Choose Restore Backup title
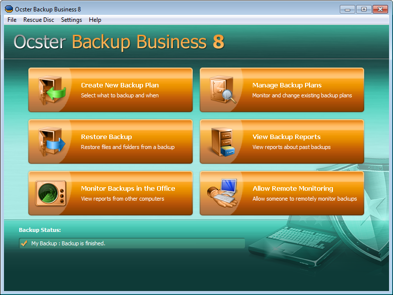This screenshot has height=295, width=393. pyautogui.click(x=106, y=137)
